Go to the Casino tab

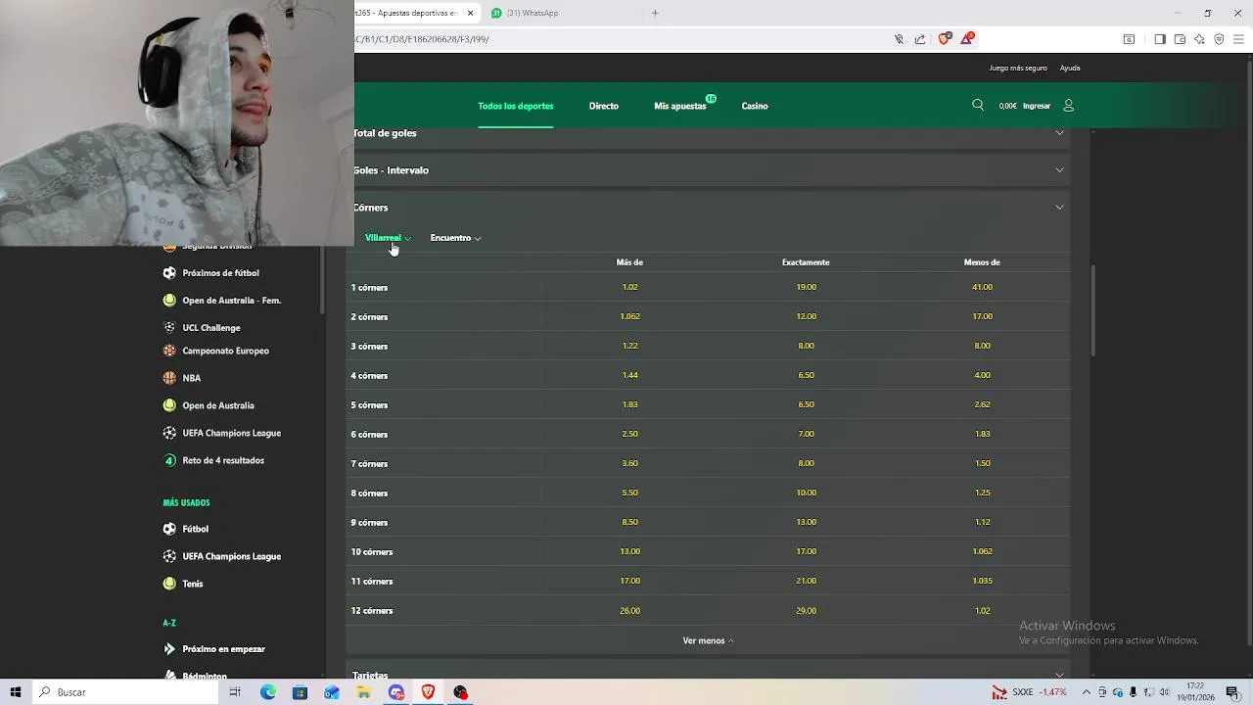(755, 106)
